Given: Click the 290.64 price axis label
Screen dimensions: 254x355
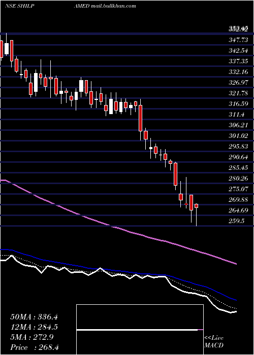Looking at the screenshot, I should point(238,157).
